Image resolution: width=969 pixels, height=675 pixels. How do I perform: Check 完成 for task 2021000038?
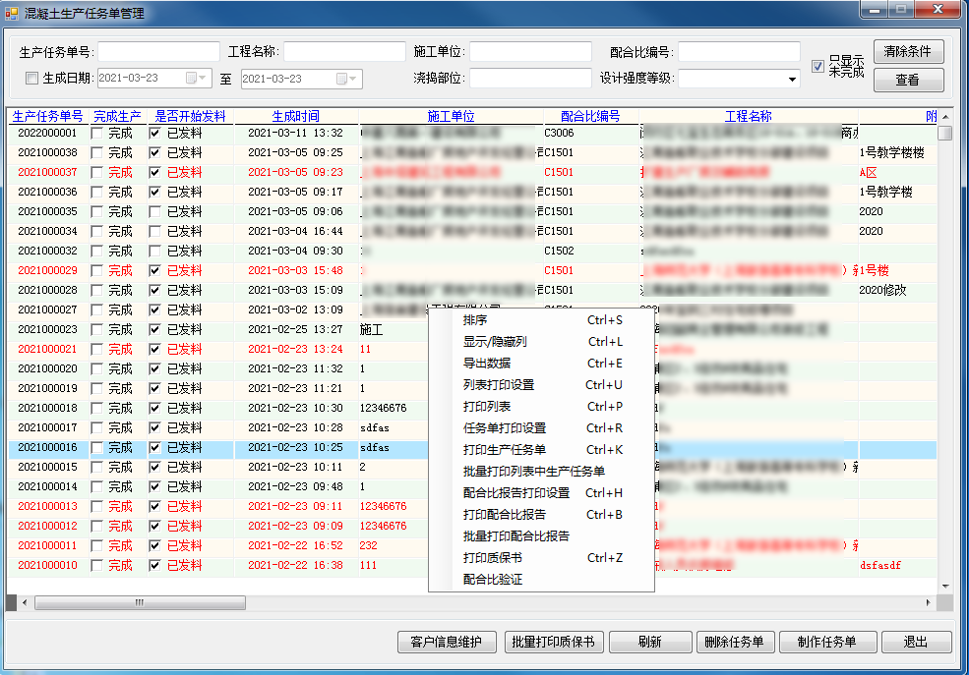click(x=96, y=152)
